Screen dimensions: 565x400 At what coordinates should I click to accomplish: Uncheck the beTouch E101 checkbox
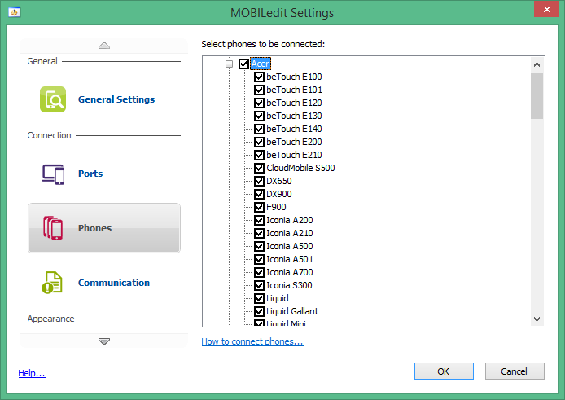pos(259,90)
